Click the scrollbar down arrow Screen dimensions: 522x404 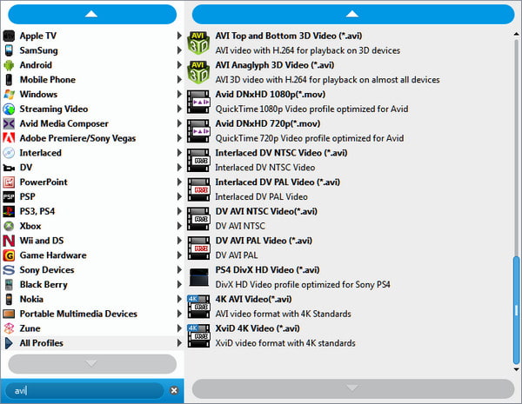pos(516,369)
